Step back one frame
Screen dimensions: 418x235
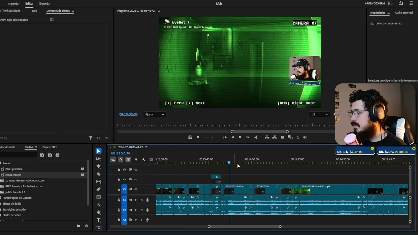tap(233, 137)
